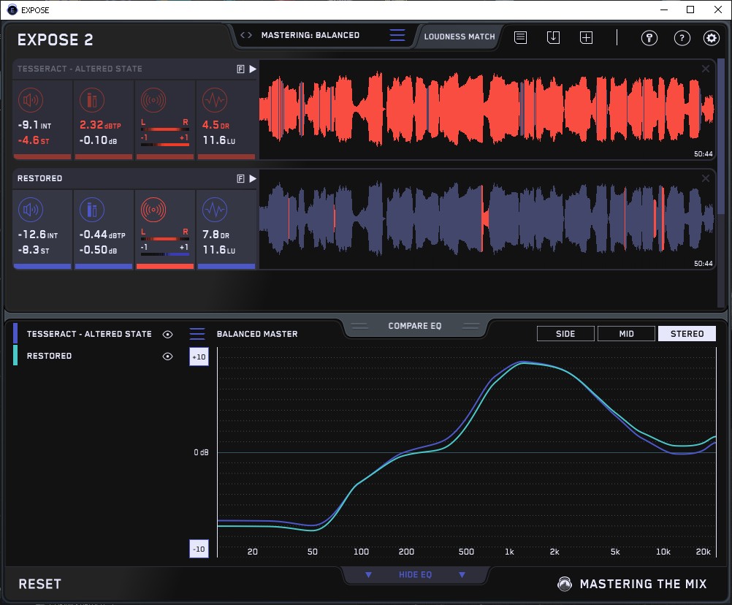The image size is (732, 605).
Task: Click the Reset button
Action: click(40, 584)
